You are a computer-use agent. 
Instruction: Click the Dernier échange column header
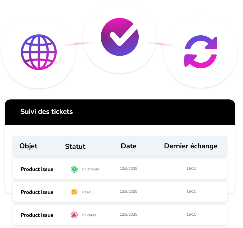(191, 146)
